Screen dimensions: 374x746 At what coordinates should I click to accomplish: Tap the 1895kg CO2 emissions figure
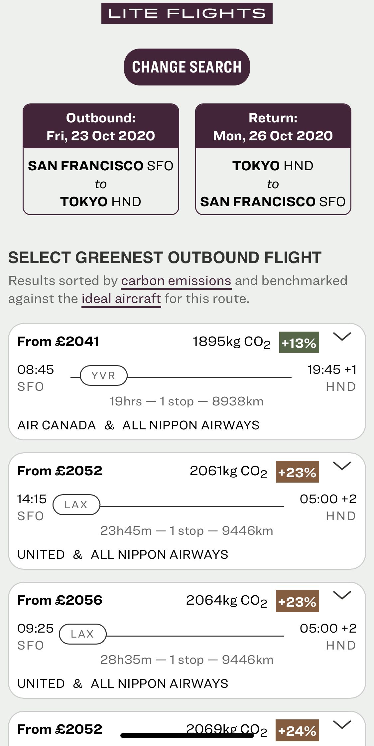pos(231,342)
